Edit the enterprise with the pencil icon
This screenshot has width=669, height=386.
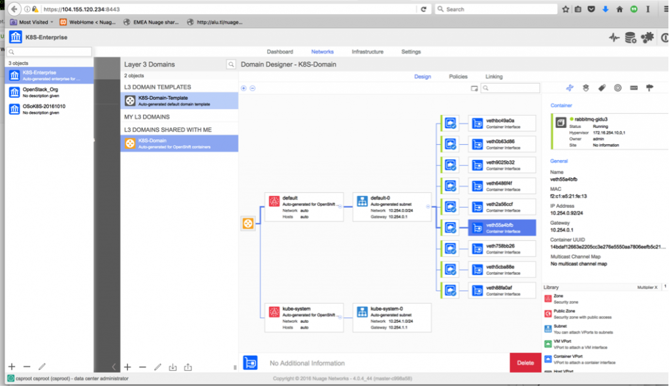(42, 366)
